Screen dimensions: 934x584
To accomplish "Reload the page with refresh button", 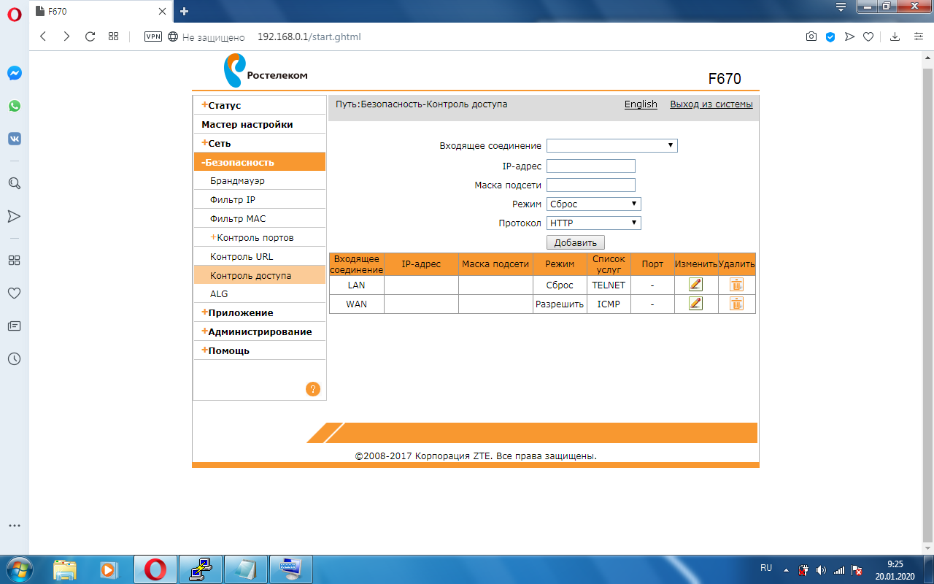I will pyautogui.click(x=90, y=36).
